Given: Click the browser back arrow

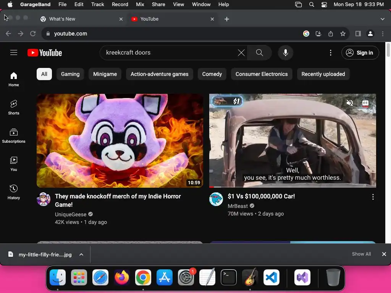Looking at the screenshot, I should click(8, 34).
